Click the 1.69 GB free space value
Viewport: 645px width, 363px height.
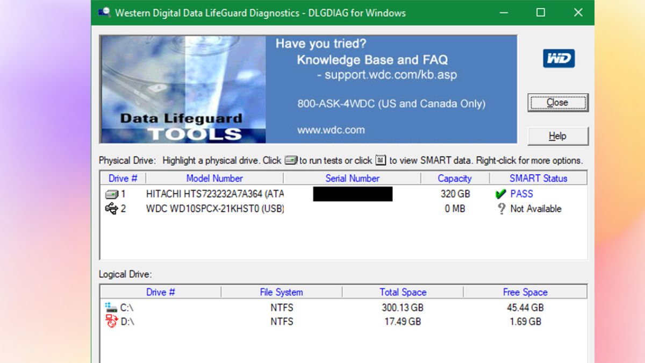pyautogui.click(x=525, y=322)
